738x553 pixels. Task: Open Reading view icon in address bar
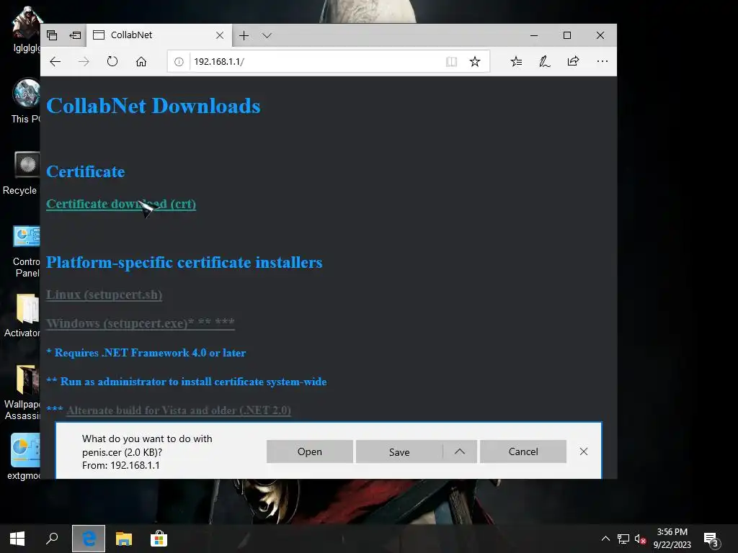pos(451,62)
